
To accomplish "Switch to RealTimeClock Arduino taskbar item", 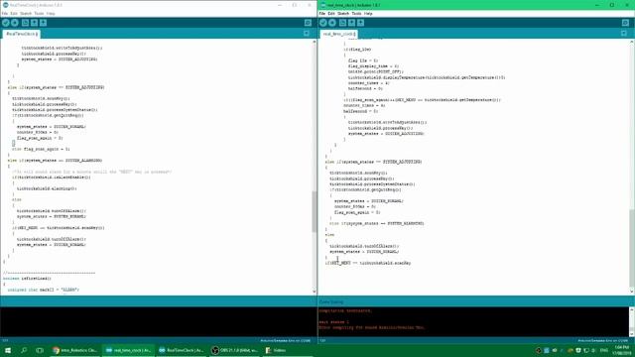I will (x=182, y=350).
